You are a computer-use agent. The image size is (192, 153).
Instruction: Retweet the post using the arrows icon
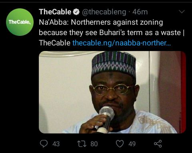pyautogui.click(x=82, y=144)
